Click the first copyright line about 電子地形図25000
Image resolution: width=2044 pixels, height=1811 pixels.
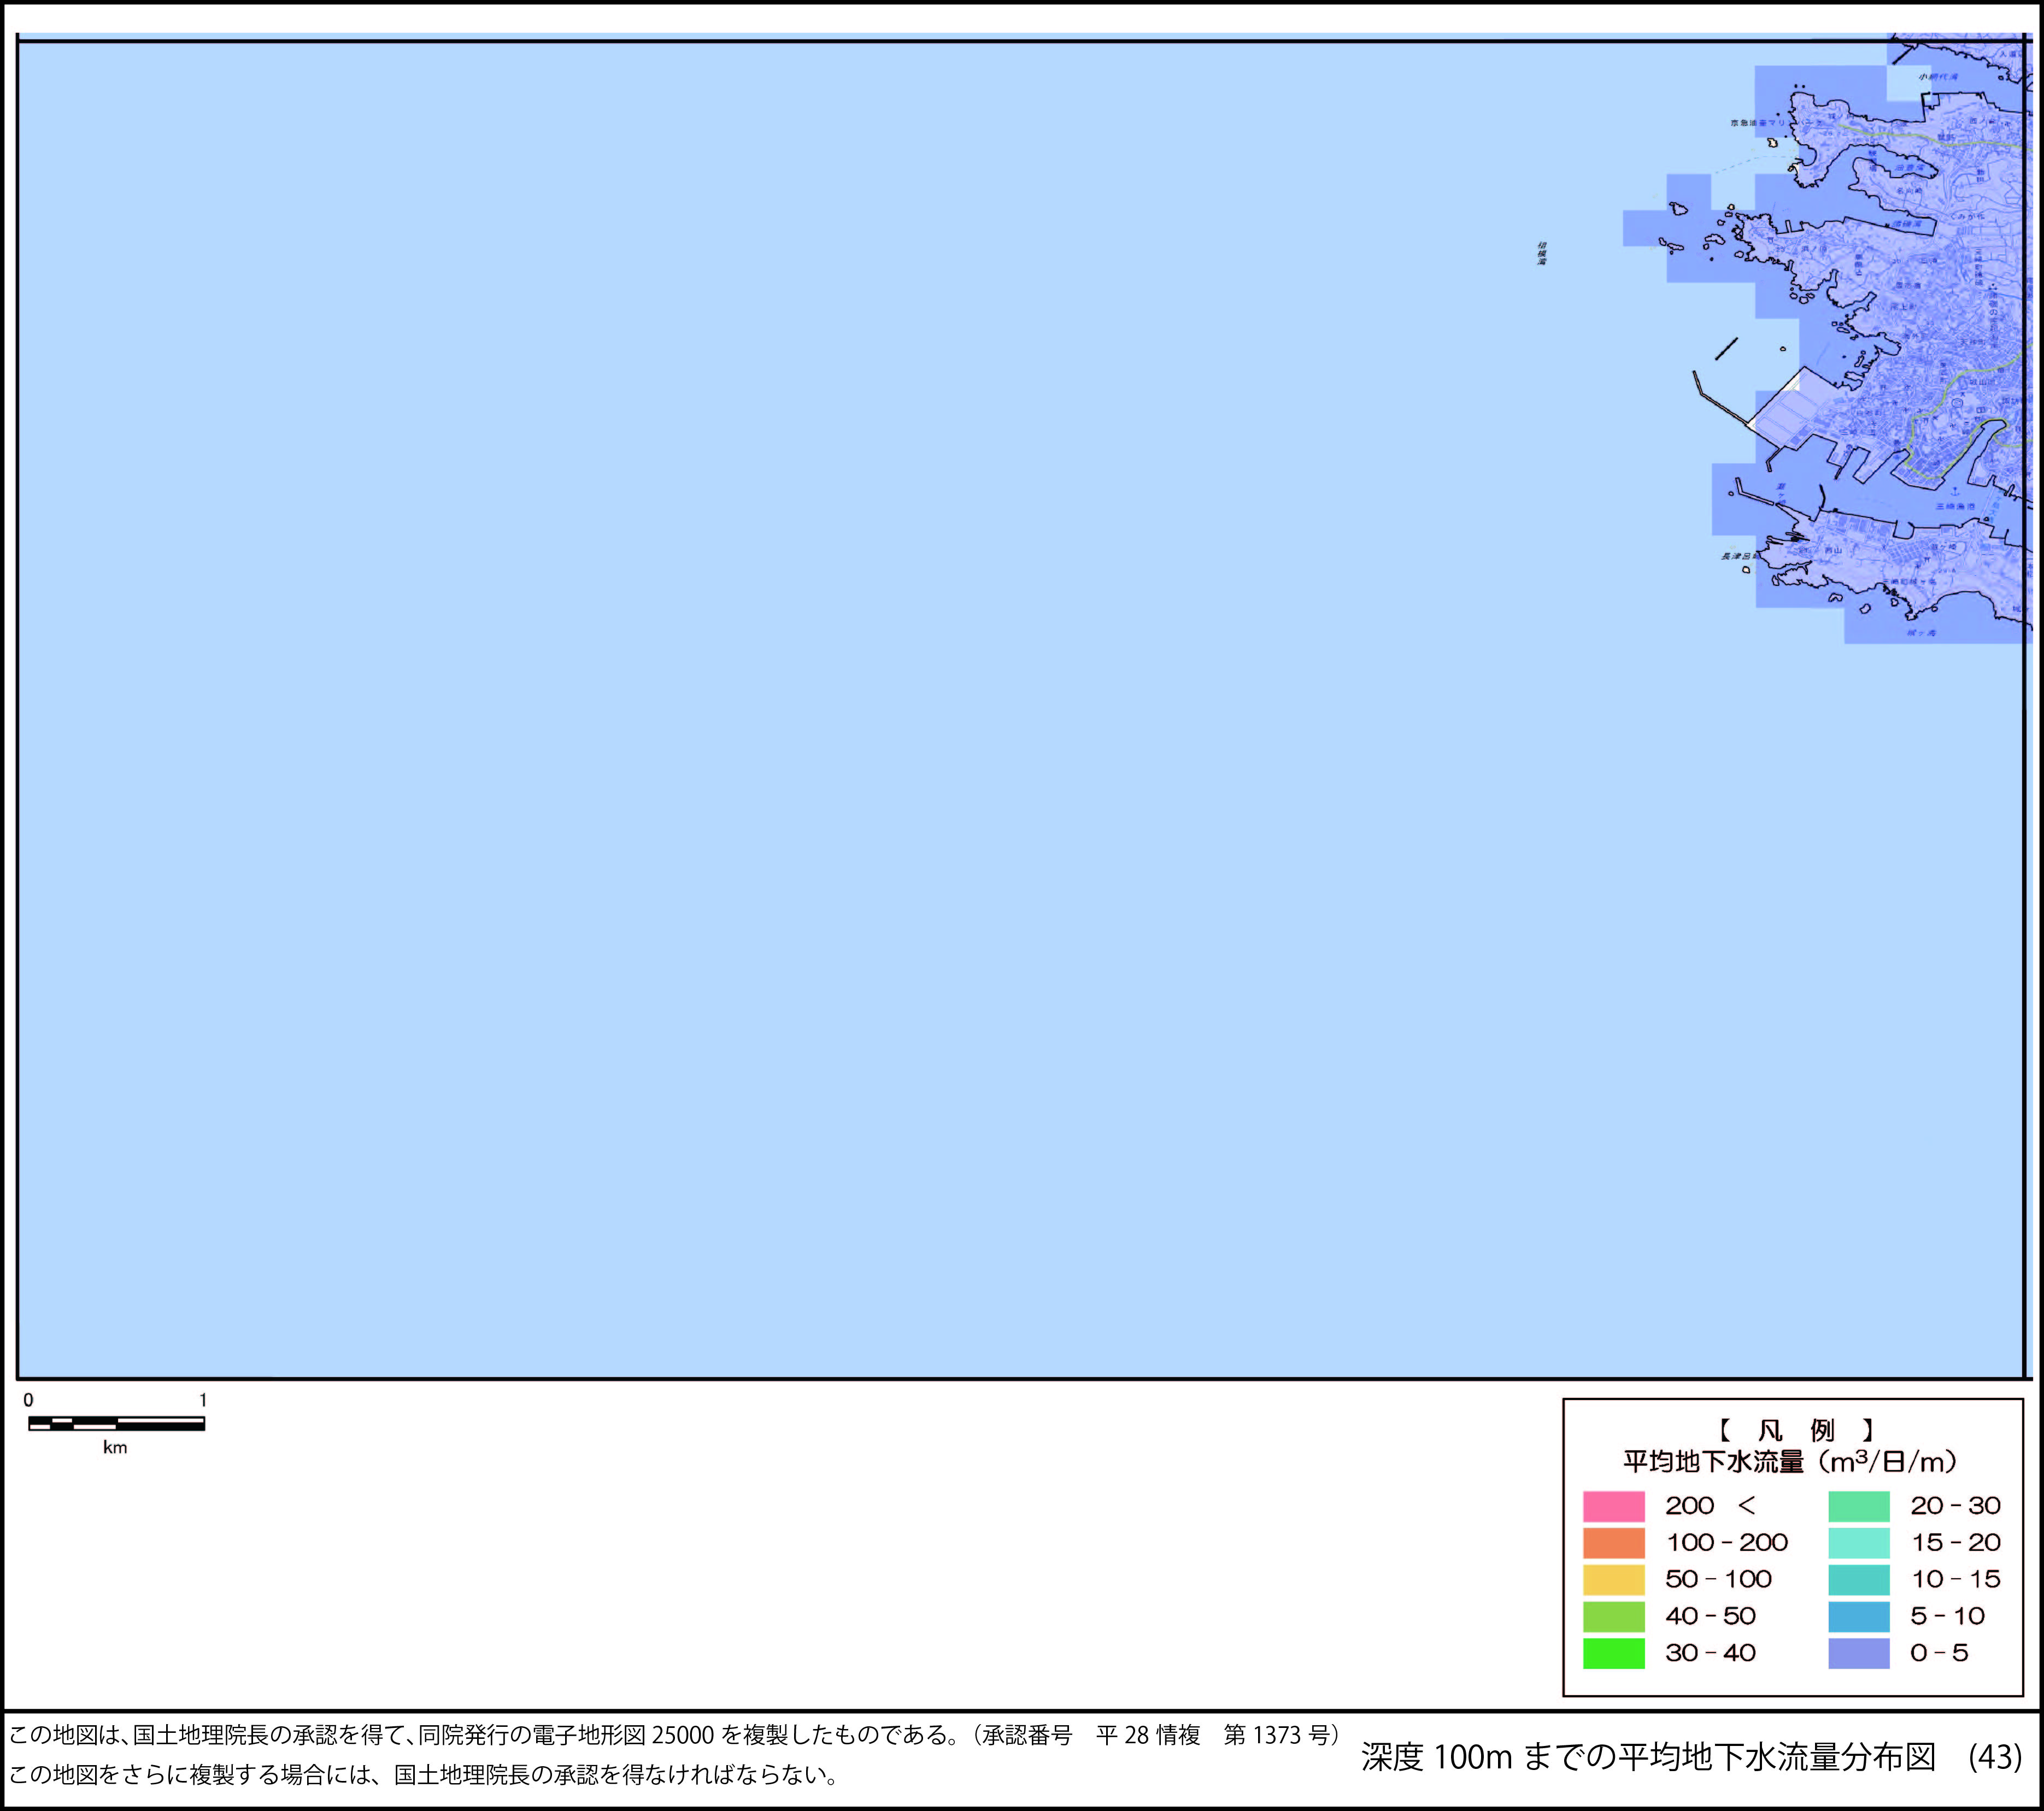[675, 1735]
